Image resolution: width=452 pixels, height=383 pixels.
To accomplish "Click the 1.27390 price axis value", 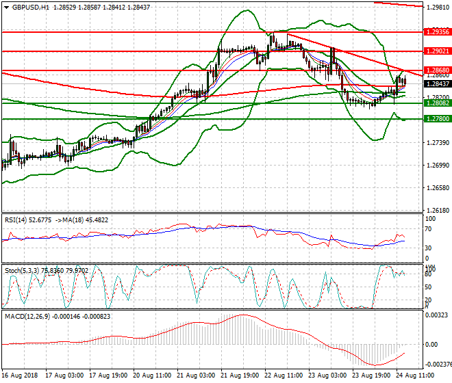I will [x=438, y=142].
